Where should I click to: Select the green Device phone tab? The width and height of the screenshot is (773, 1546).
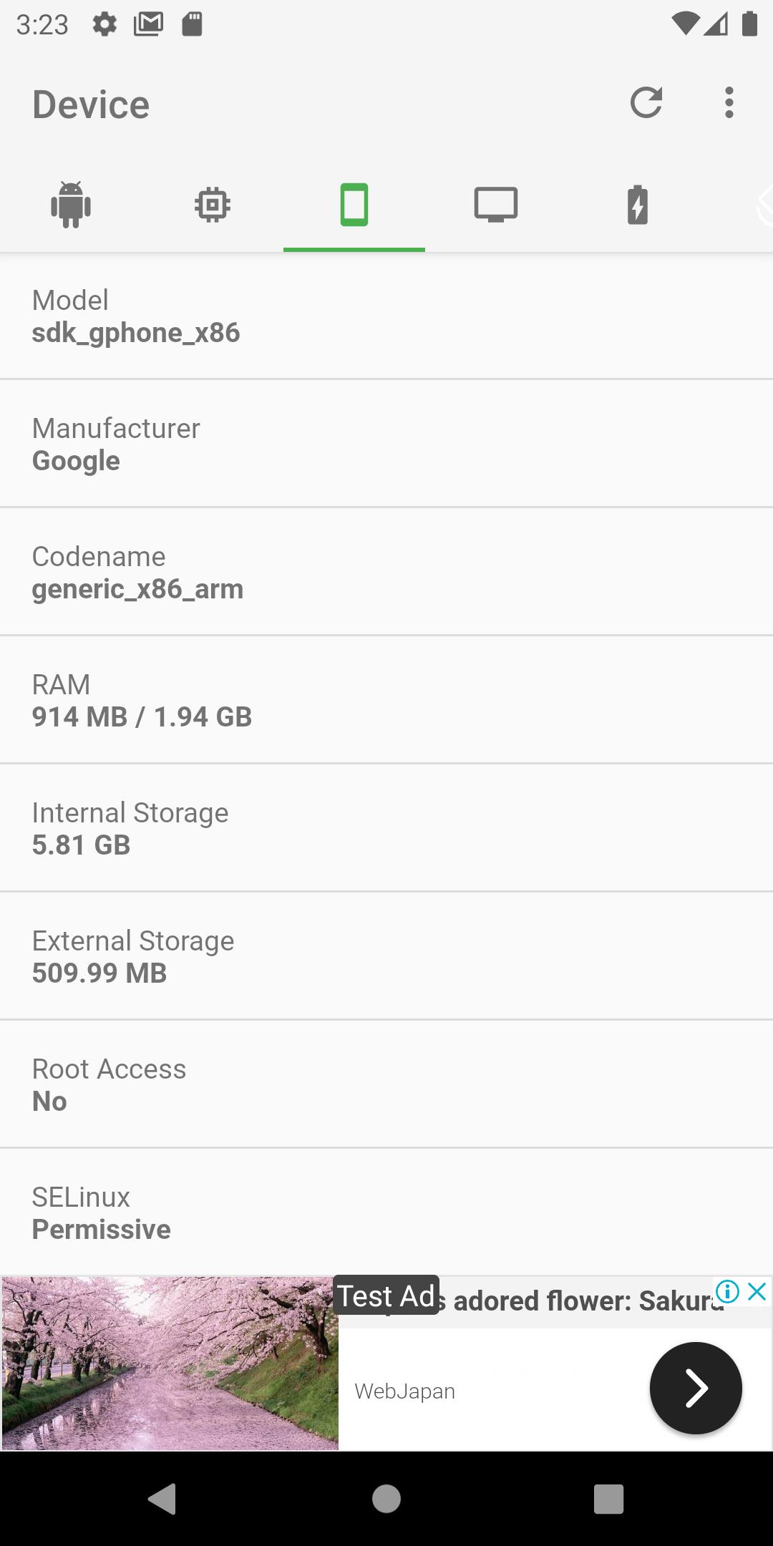coord(354,205)
